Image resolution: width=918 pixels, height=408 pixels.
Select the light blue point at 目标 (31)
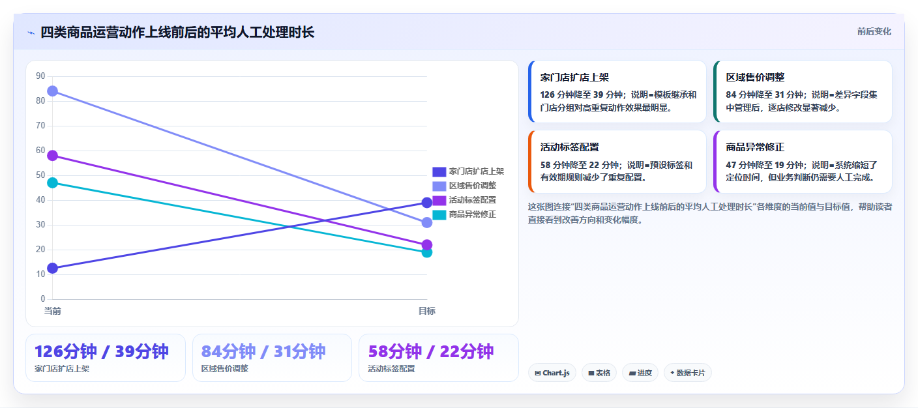427,222
